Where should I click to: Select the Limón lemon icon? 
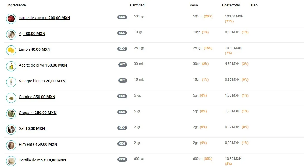[x=11, y=51]
